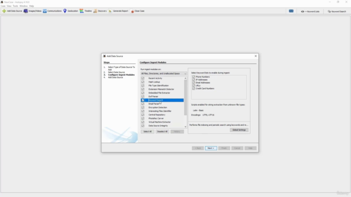Toggle the File Type Identification checkbox

pos(143,85)
